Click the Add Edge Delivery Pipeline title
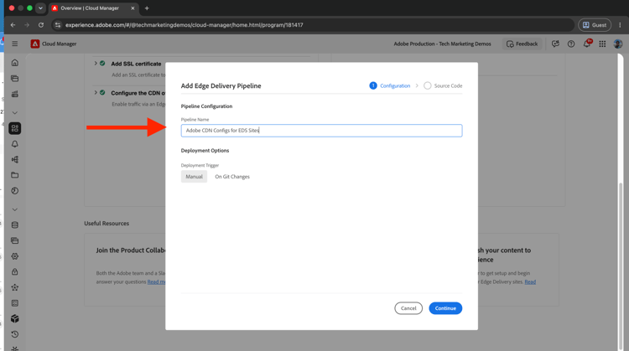 pos(221,85)
